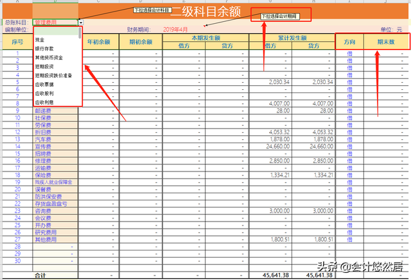Click the 编制单位 label
411x280 pixels.
17,30
